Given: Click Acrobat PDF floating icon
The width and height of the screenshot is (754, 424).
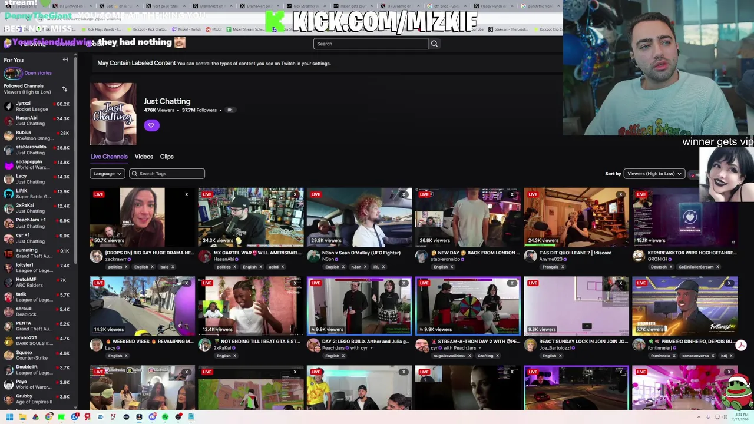Looking at the screenshot, I should click(741, 346).
